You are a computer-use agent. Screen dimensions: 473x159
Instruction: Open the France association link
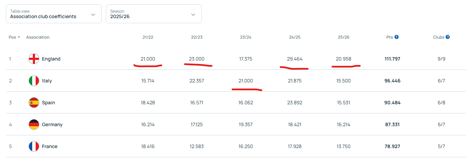tap(50, 146)
